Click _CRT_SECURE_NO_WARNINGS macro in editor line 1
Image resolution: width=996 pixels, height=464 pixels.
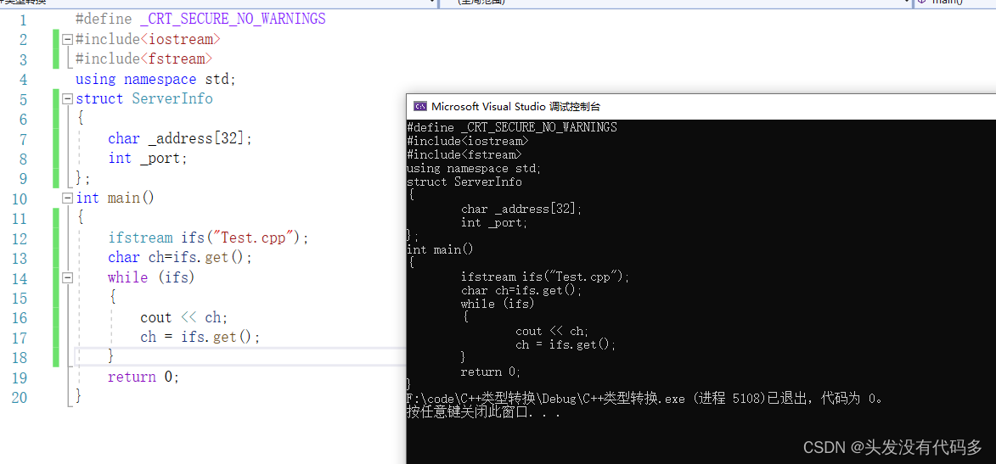click(233, 19)
